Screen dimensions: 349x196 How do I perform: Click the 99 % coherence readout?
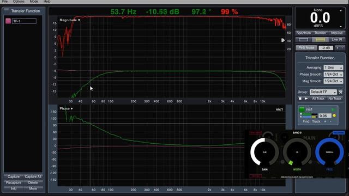tap(229, 12)
